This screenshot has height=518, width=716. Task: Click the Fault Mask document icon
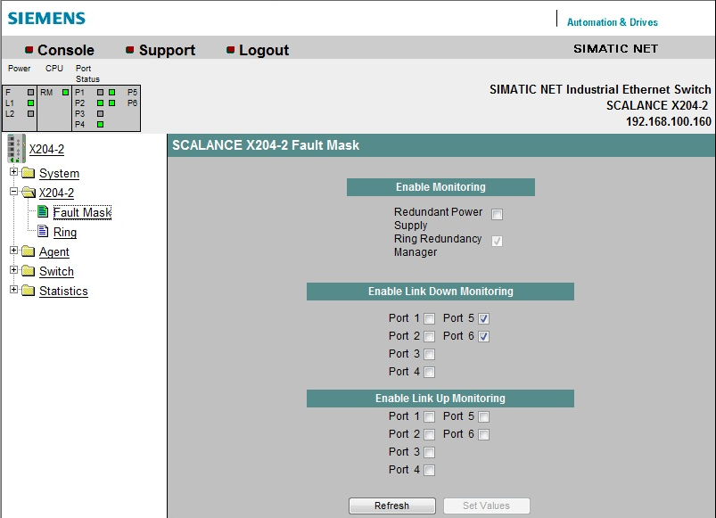[x=43, y=212]
